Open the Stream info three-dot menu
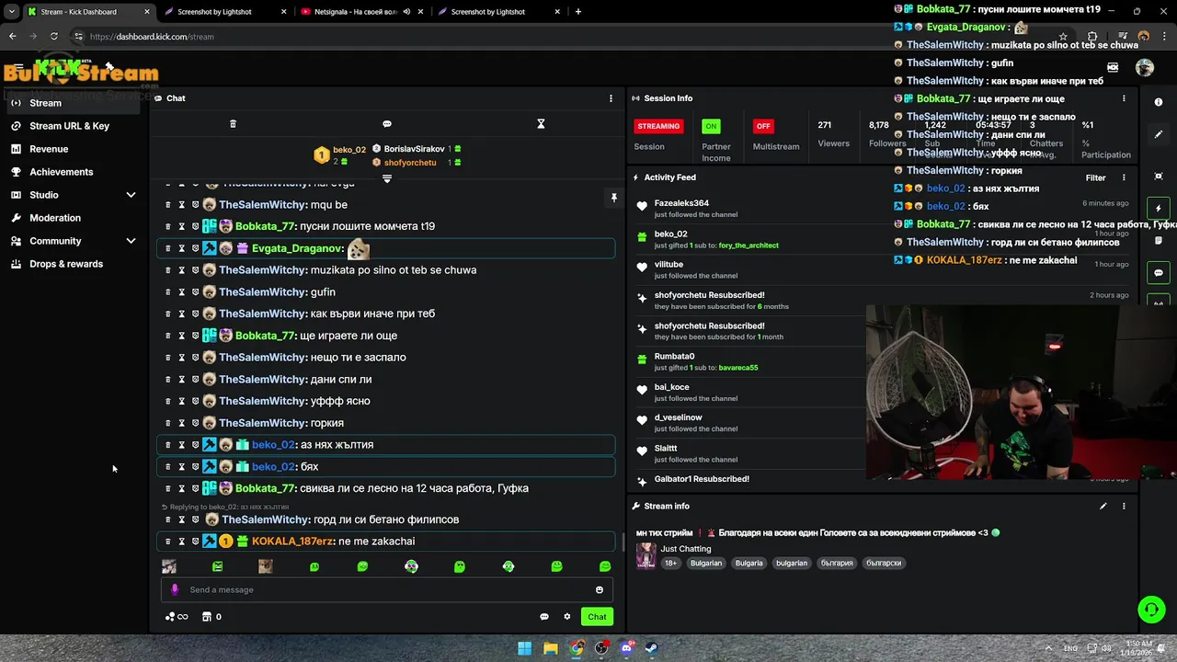 coord(1124,506)
